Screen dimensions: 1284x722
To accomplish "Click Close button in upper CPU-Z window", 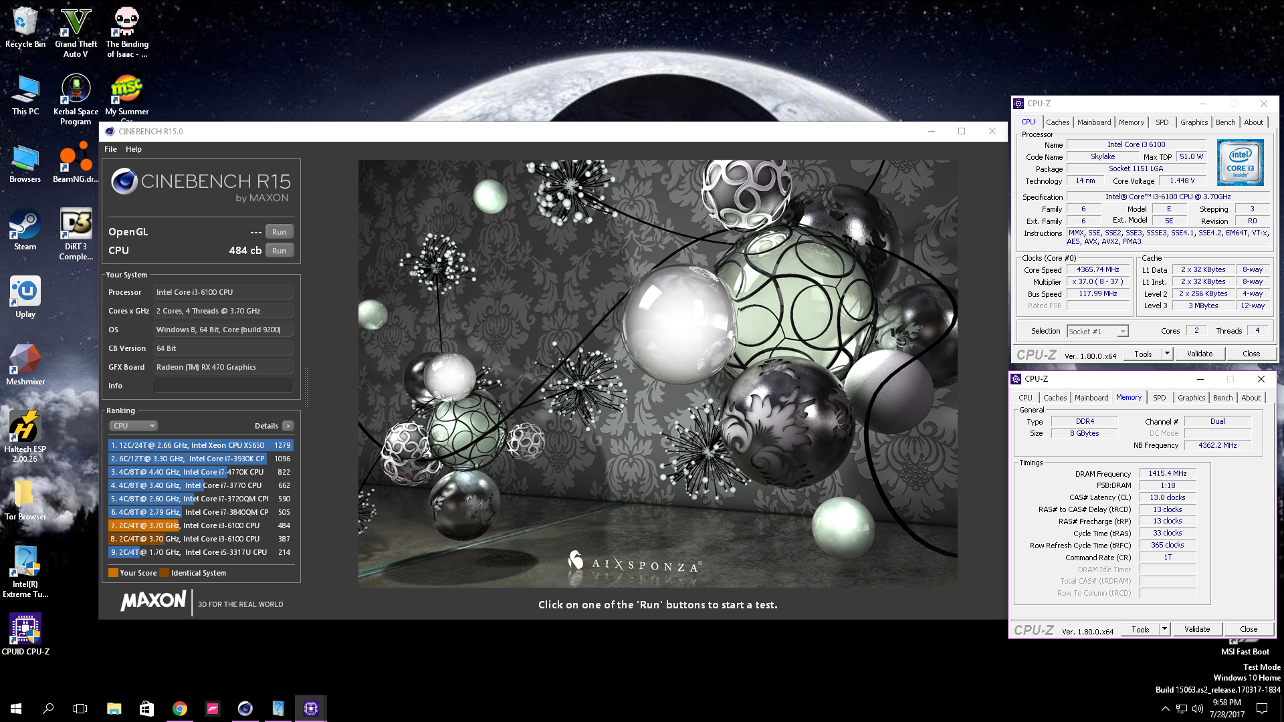I will point(1251,354).
